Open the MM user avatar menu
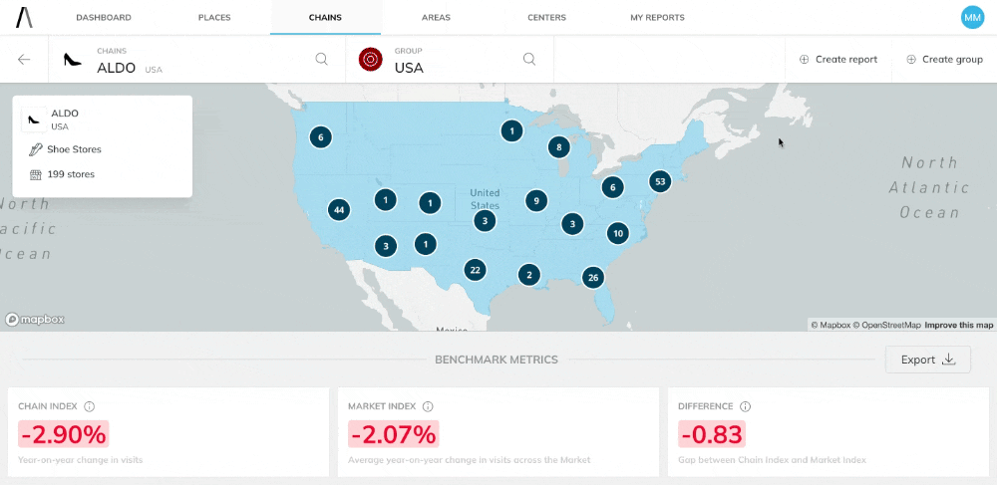 tap(971, 17)
